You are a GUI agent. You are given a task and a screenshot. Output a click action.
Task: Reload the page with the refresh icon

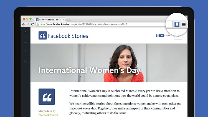33,24
